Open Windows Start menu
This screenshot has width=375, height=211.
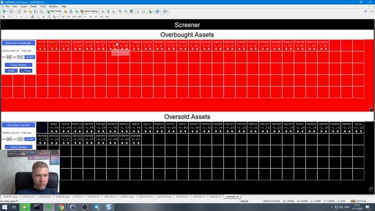pyautogui.click(x=4, y=207)
